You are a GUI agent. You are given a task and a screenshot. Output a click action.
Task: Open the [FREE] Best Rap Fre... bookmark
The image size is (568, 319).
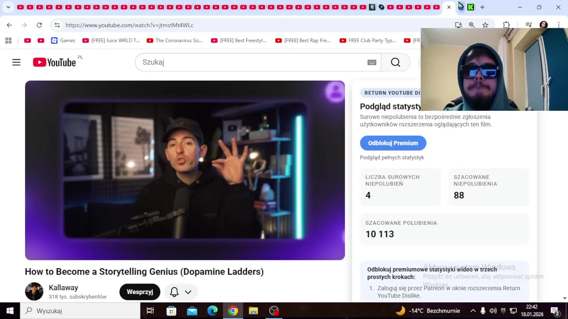click(x=303, y=40)
